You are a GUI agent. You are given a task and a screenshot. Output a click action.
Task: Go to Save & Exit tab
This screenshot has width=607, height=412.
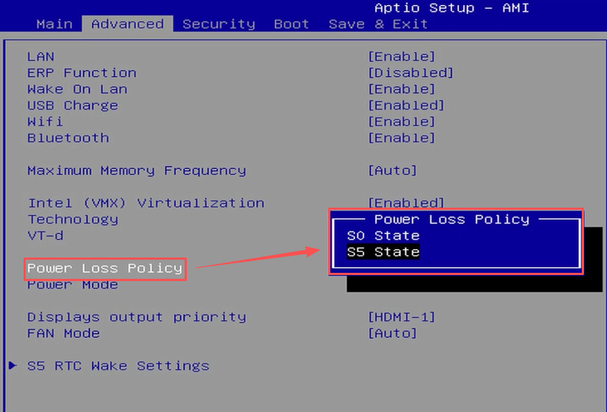[377, 24]
